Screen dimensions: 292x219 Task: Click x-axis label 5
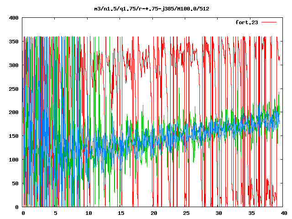(x=56, y=213)
